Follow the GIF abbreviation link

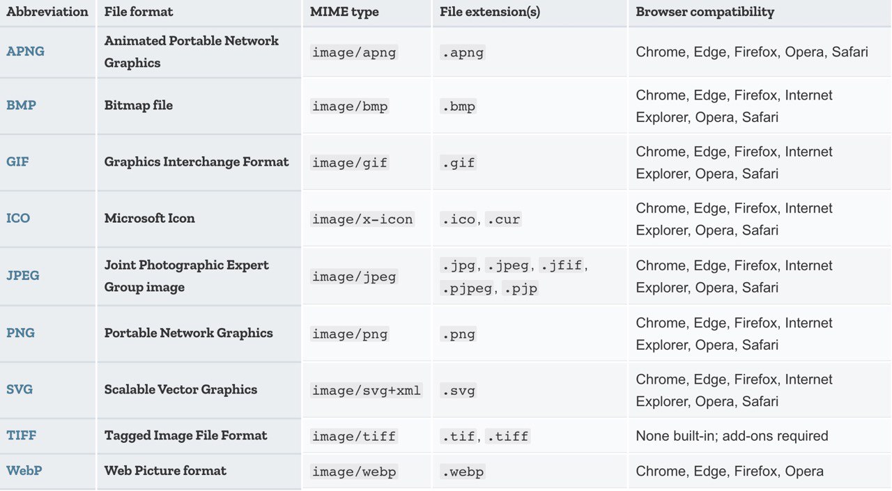[x=17, y=162]
